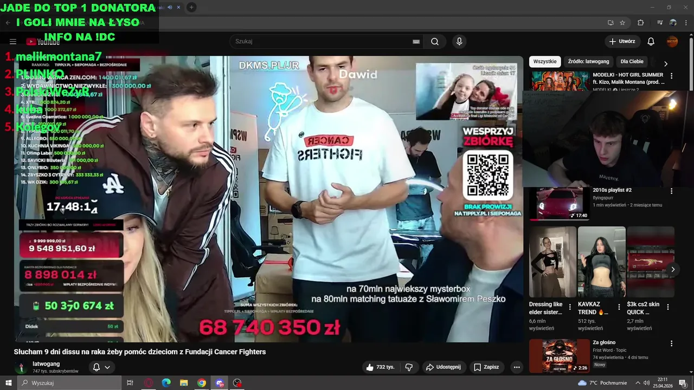This screenshot has width=694, height=390.
Task: Open File Explorer from taskbar
Action: pos(184,383)
